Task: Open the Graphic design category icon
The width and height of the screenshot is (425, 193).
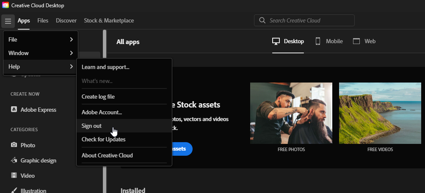Action: tap(14, 160)
